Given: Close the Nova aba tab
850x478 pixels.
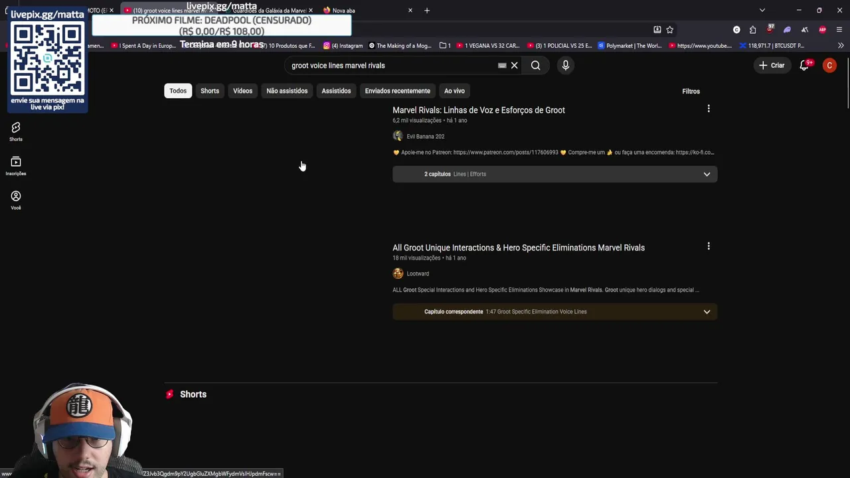Looking at the screenshot, I should click(x=410, y=11).
